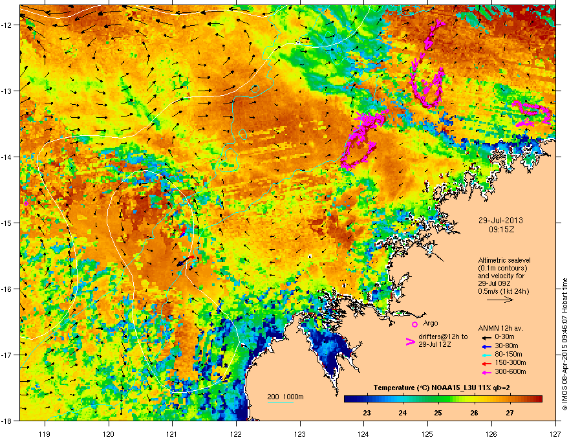Click the longitude axis label 123
This screenshot has width=569, height=440.
(300, 434)
